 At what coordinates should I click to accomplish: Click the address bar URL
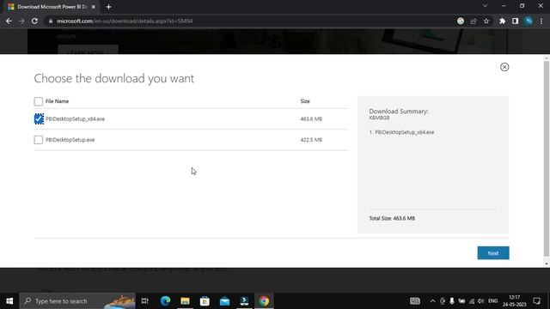coord(125,21)
